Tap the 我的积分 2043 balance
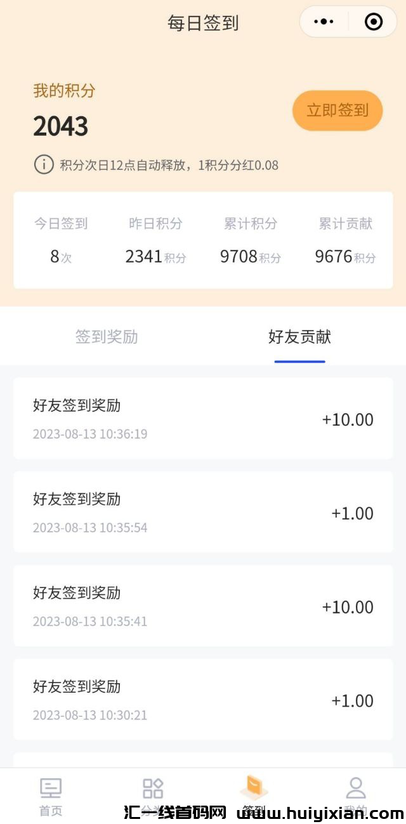 point(61,126)
